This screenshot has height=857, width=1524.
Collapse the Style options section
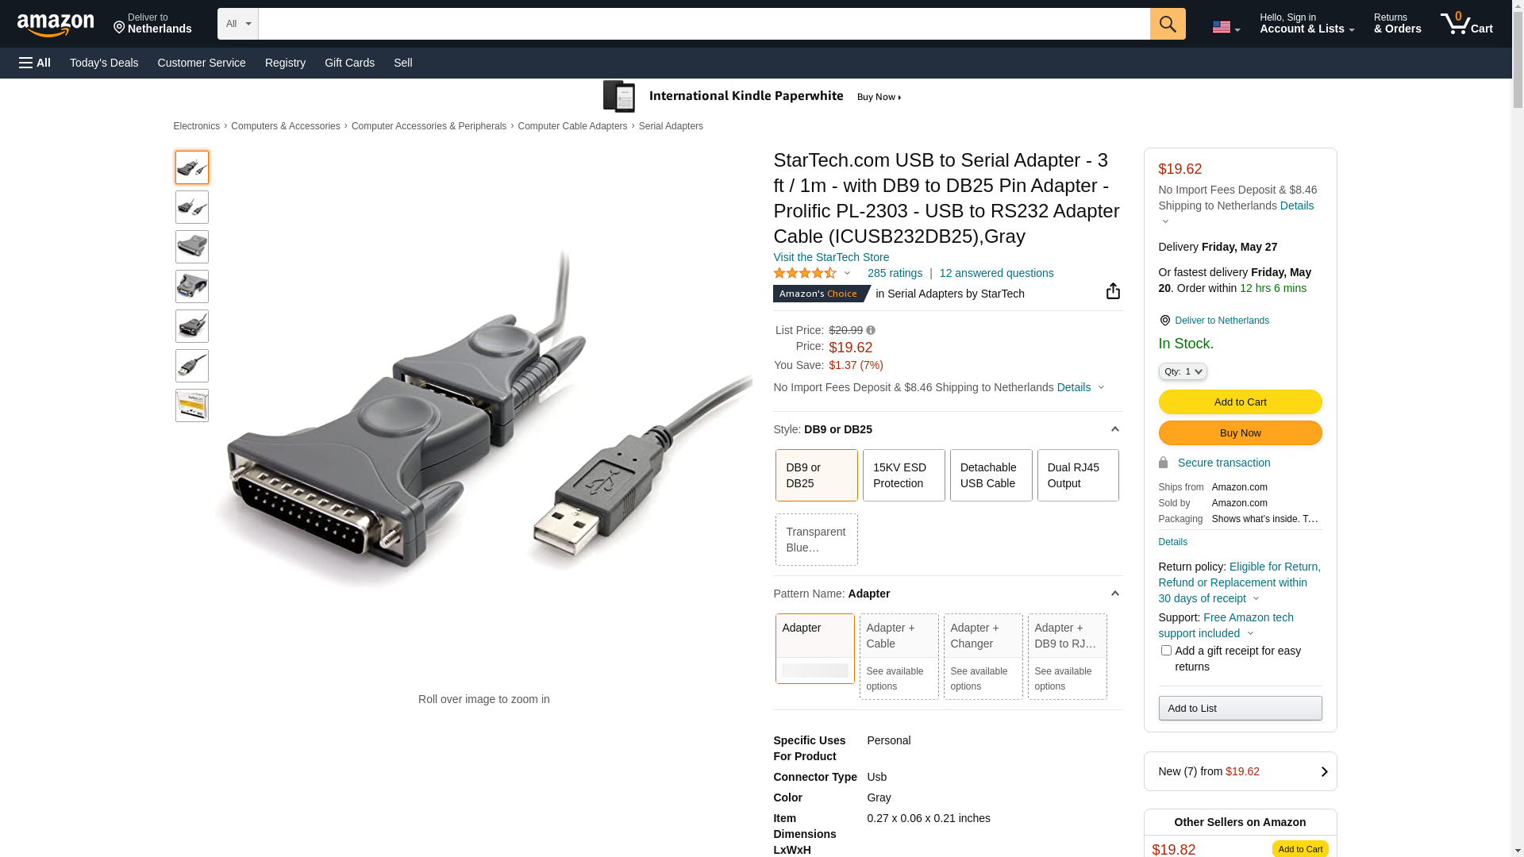(x=1114, y=429)
